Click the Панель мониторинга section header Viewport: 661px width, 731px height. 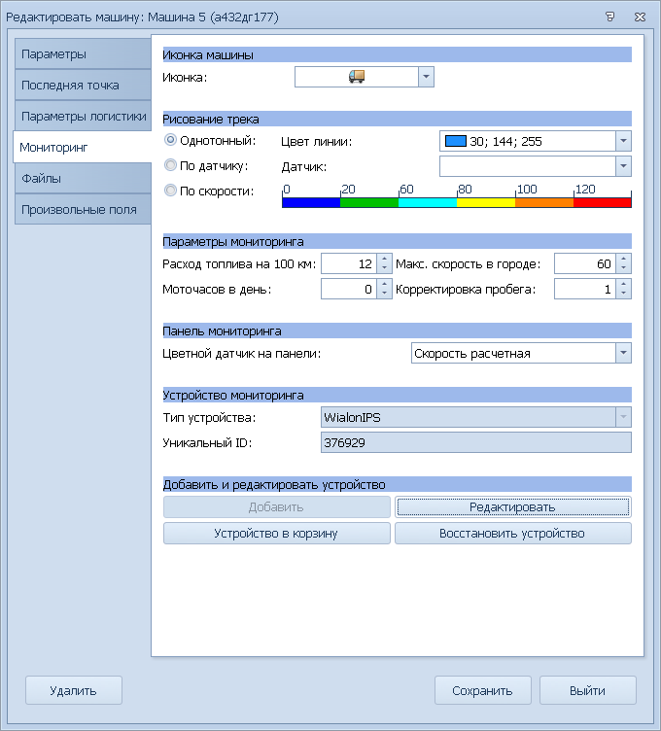[398, 331]
